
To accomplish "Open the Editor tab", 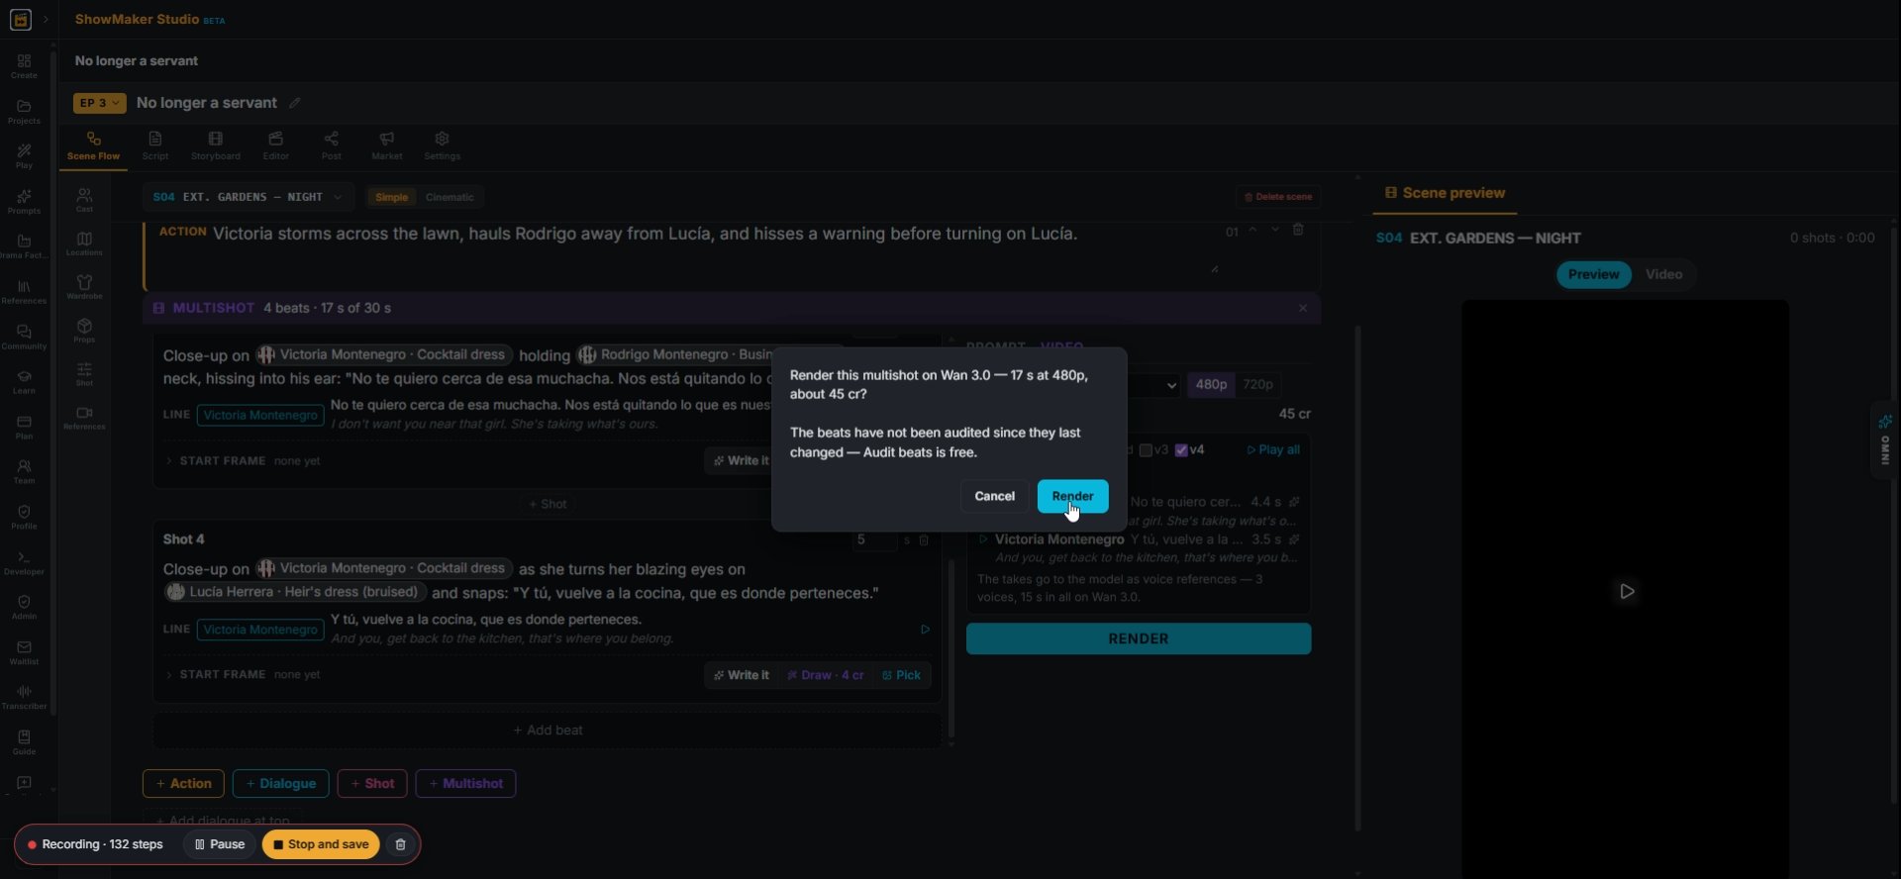I will 275,146.
